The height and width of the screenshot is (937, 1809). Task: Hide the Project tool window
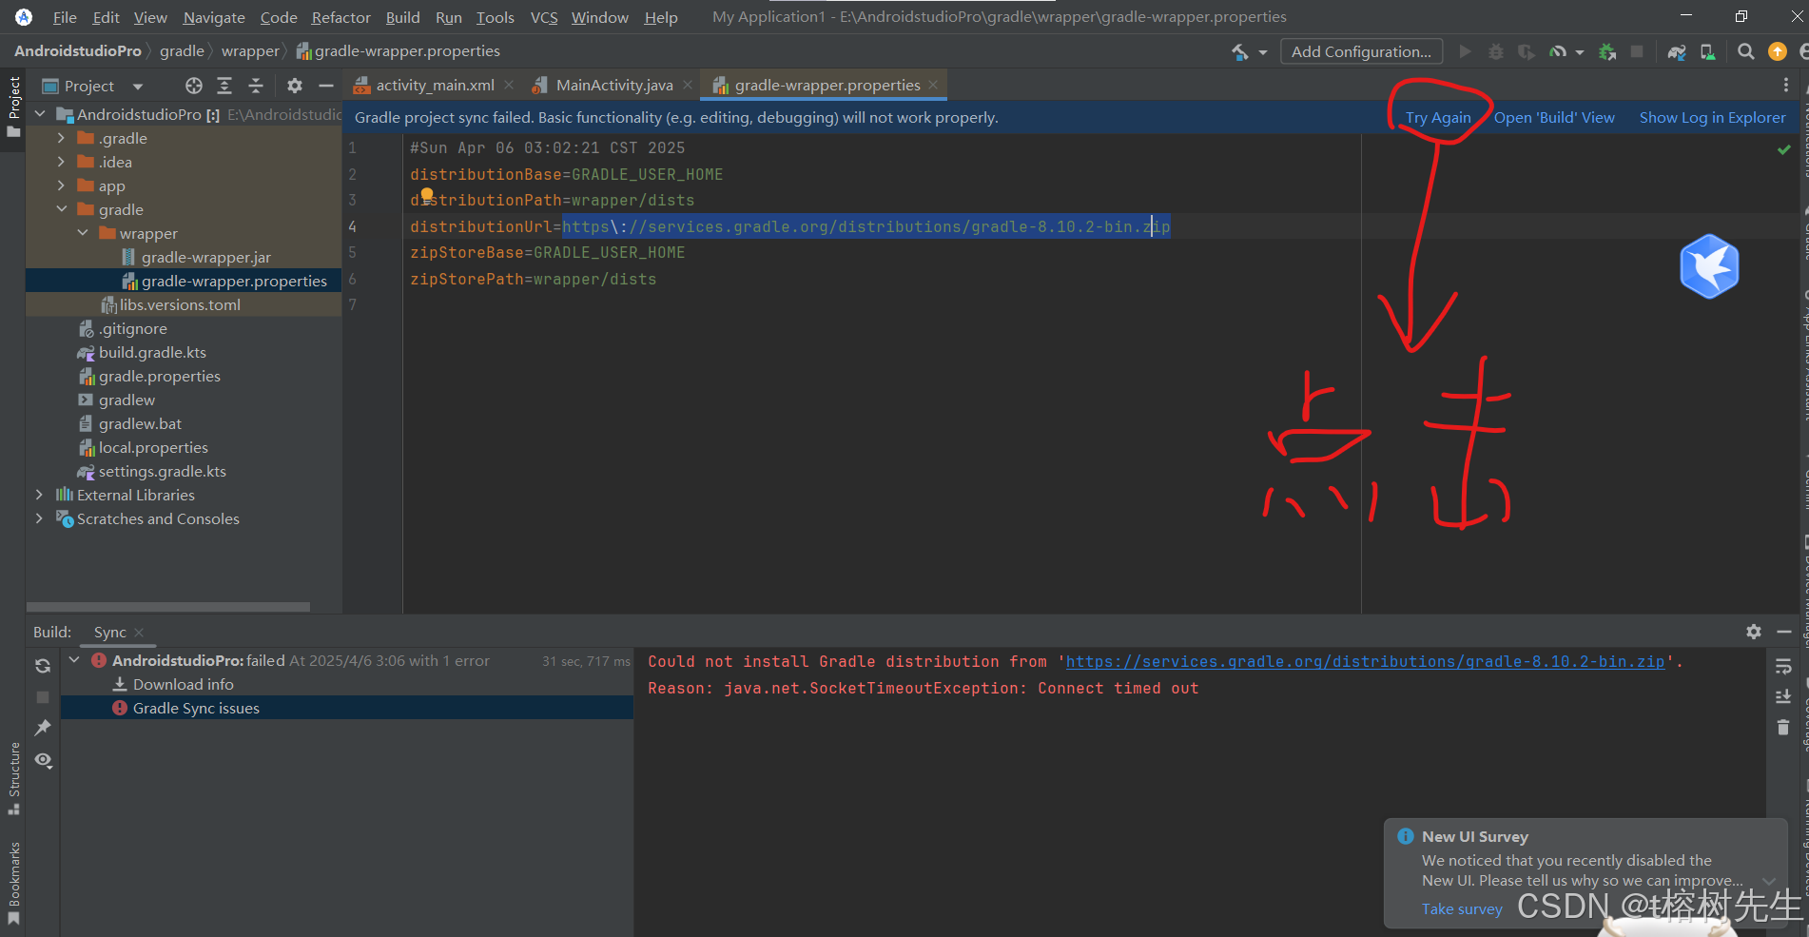[x=326, y=86]
